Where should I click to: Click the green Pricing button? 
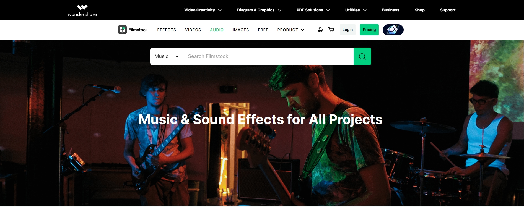point(369,30)
